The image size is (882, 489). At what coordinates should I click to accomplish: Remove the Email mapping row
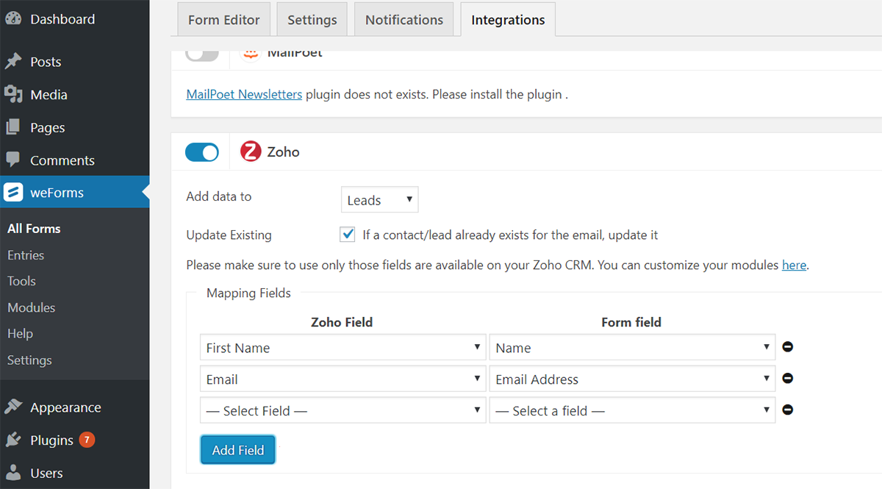[x=787, y=379]
